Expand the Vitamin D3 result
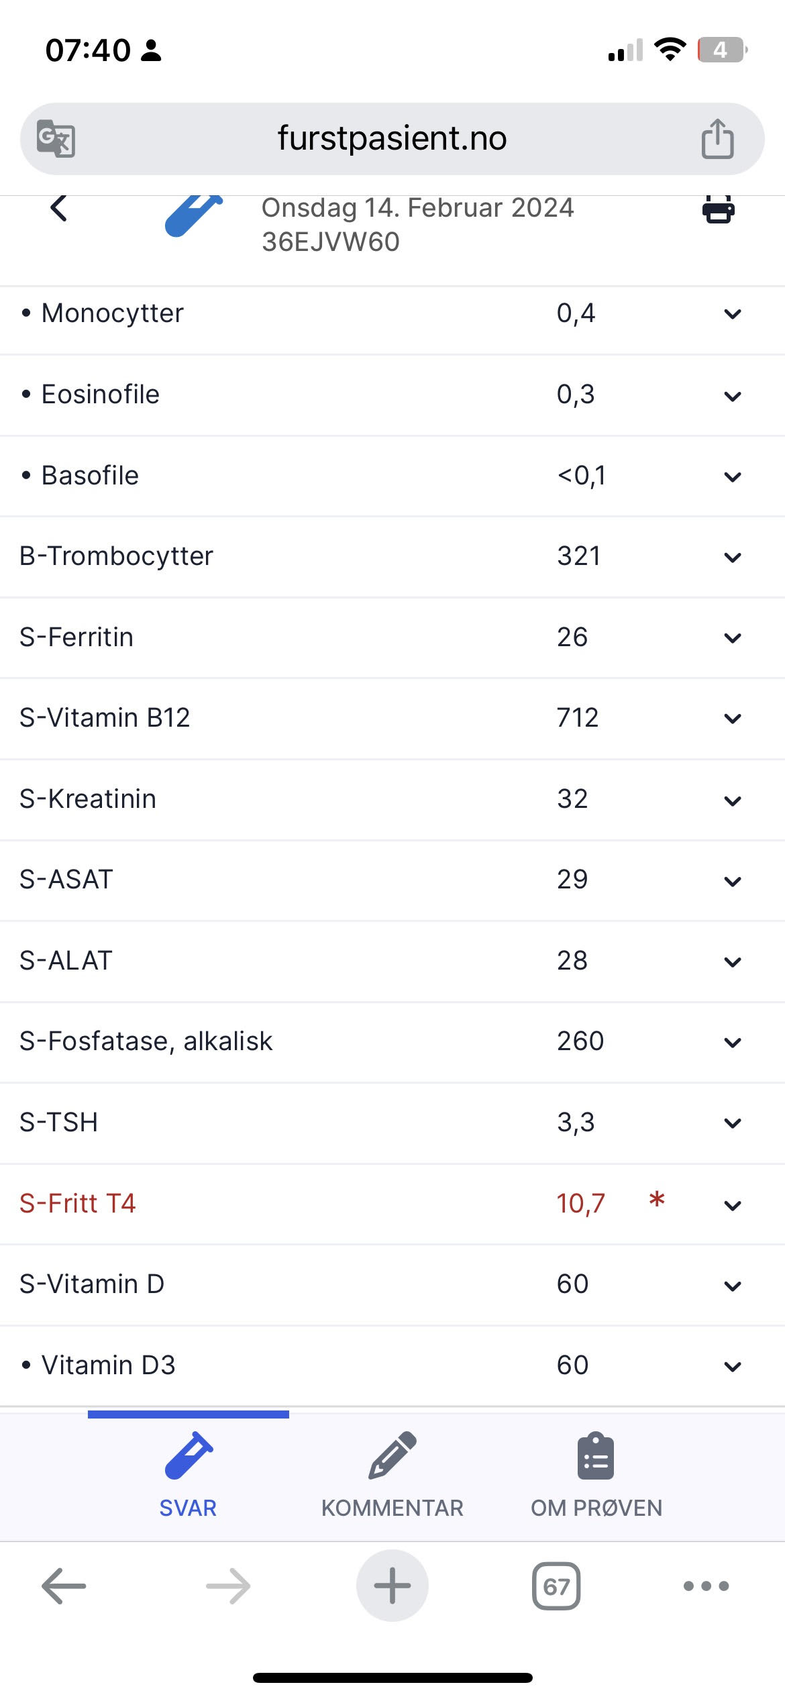The image size is (785, 1699). click(x=733, y=1367)
